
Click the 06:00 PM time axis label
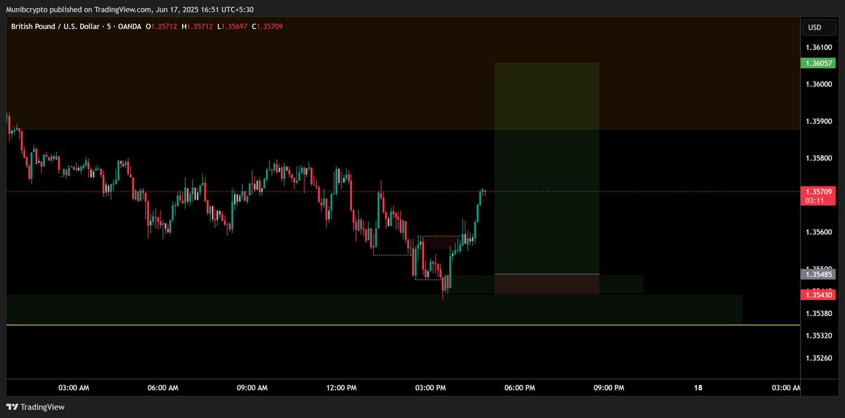coord(520,388)
